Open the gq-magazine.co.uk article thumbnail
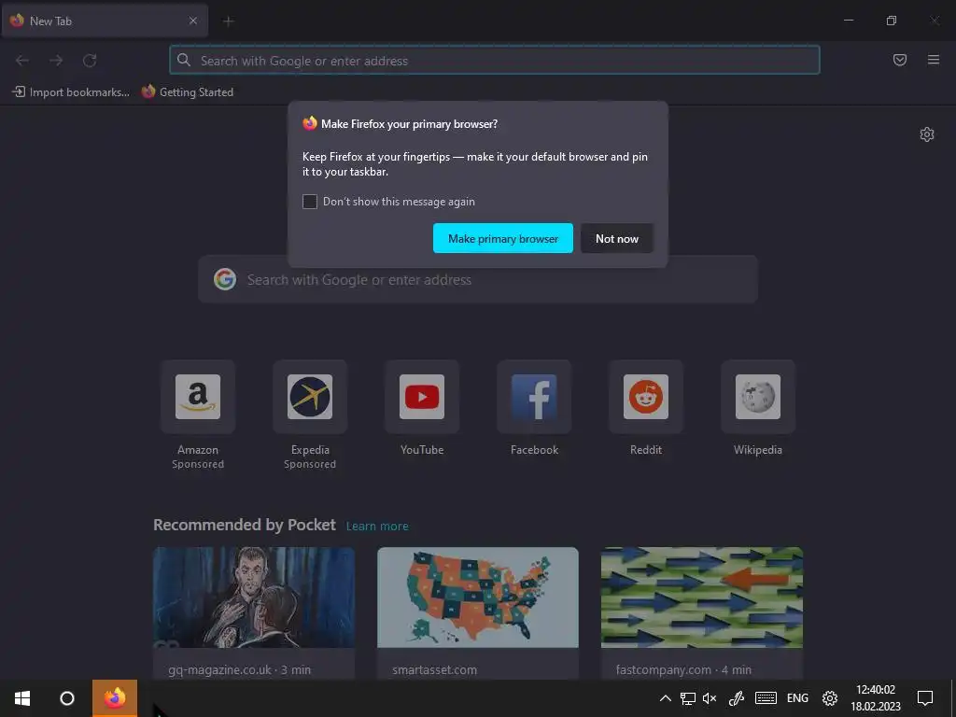Screen dimensions: 956x717 click(x=254, y=597)
